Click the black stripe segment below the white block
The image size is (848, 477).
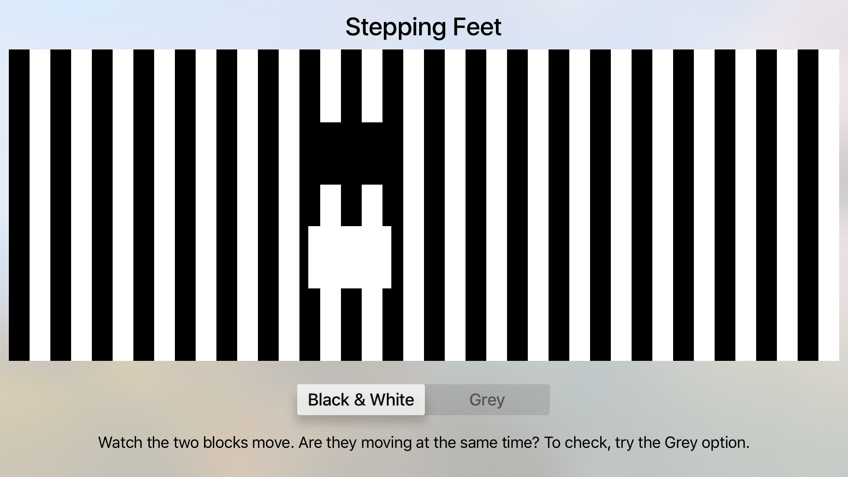(x=351, y=325)
